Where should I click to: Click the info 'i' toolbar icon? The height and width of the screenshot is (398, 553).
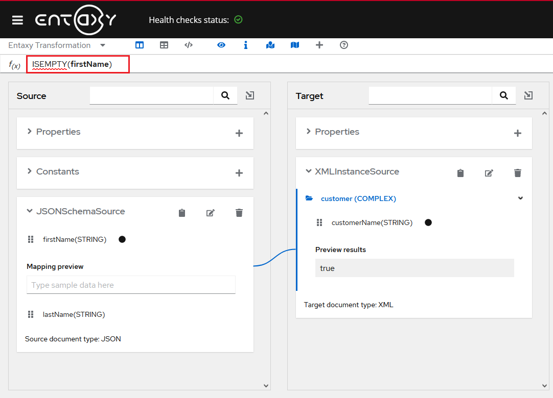coord(246,45)
